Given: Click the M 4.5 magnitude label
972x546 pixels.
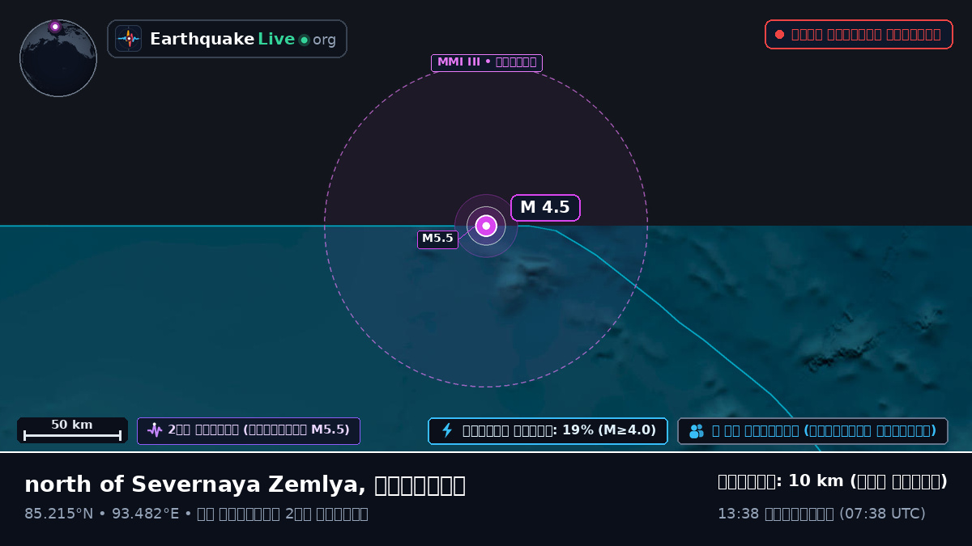Looking at the screenshot, I should [545, 208].
